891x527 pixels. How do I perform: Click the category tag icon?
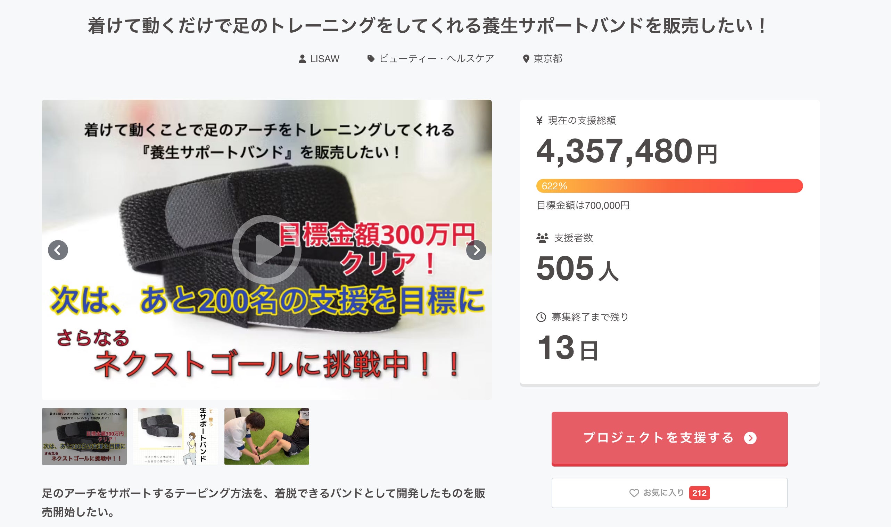(371, 59)
